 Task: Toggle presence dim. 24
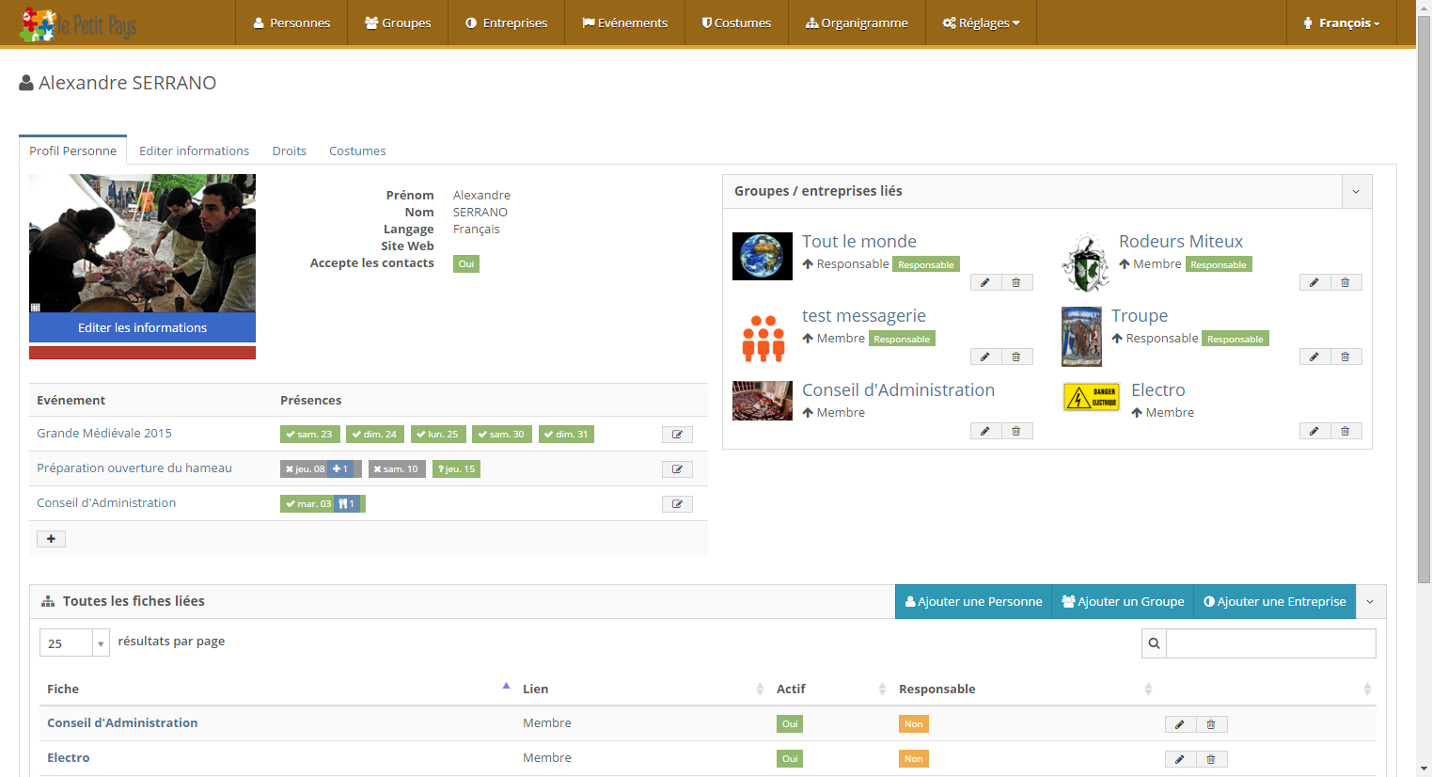pyautogui.click(x=375, y=435)
